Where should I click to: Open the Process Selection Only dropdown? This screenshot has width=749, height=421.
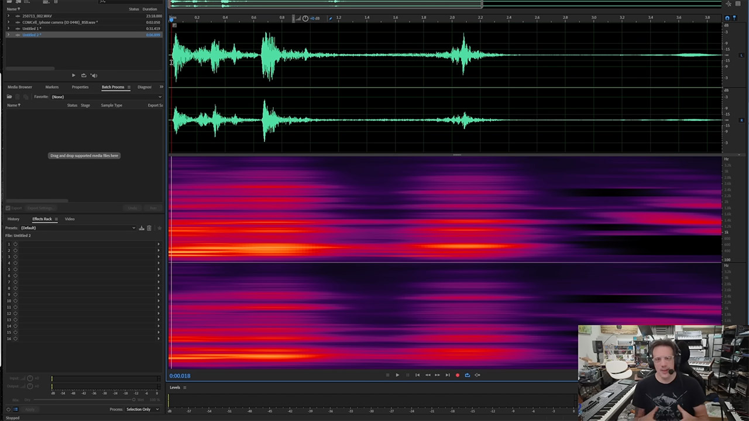(142, 409)
